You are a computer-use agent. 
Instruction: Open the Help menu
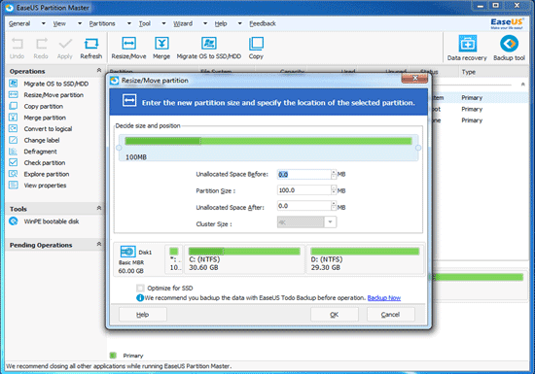[221, 23]
